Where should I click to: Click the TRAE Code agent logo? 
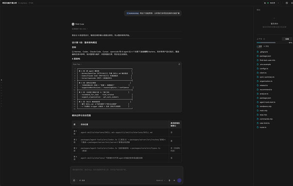tap(73, 24)
